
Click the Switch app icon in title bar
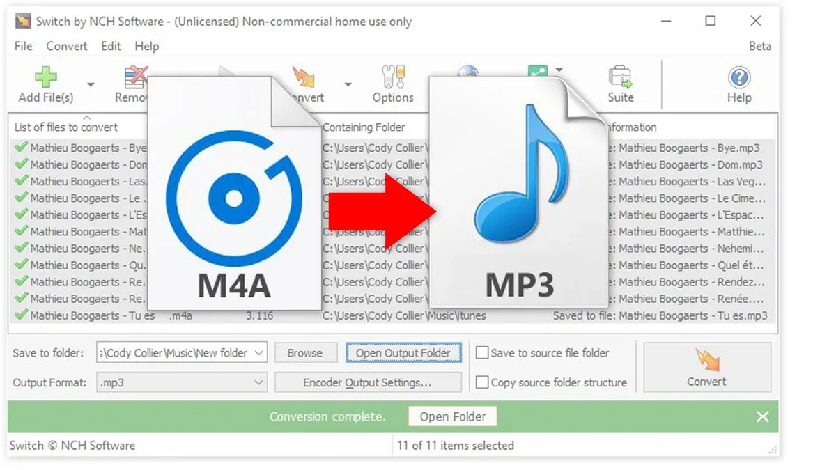[23, 21]
